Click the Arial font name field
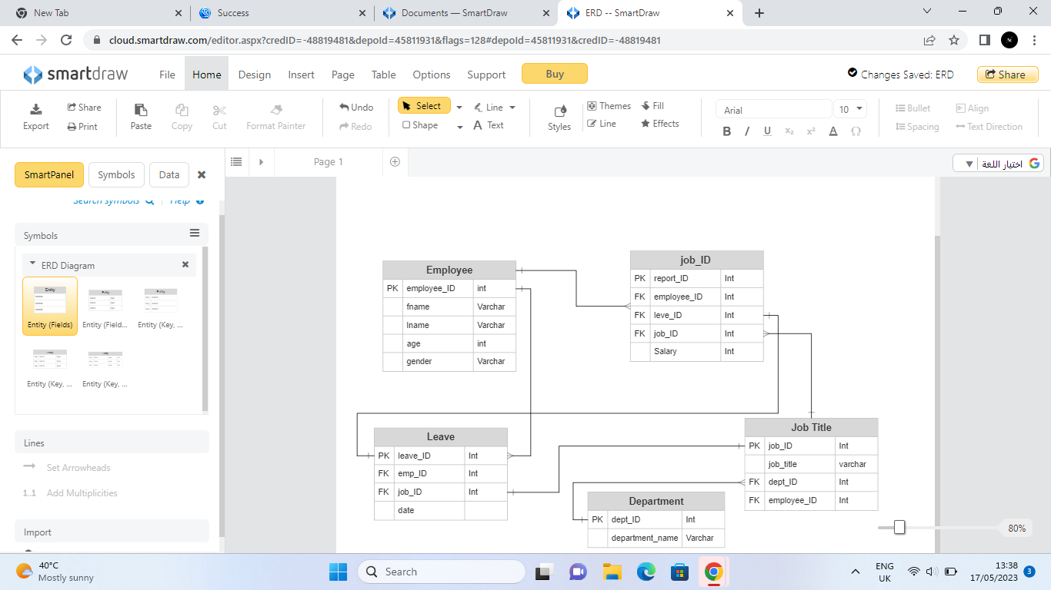This screenshot has width=1051, height=590. click(774, 109)
